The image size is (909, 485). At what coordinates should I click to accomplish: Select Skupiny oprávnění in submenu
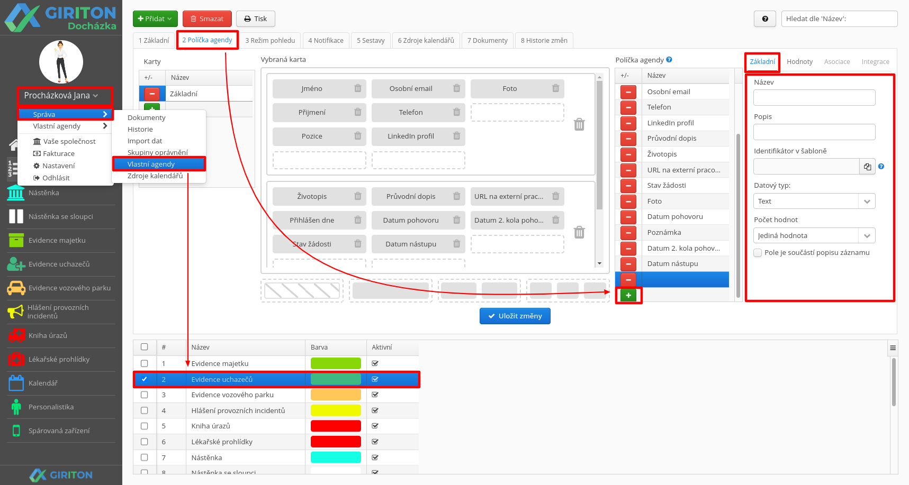[x=158, y=152]
